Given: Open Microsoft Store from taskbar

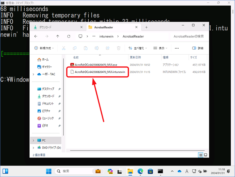Looking at the screenshot, I should pyautogui.click(x=150, y=171).
